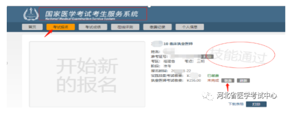Start a new registration via 开始新的报名 panel
Image resolution: width=295 pixels, height=130 pixels.
87,74
